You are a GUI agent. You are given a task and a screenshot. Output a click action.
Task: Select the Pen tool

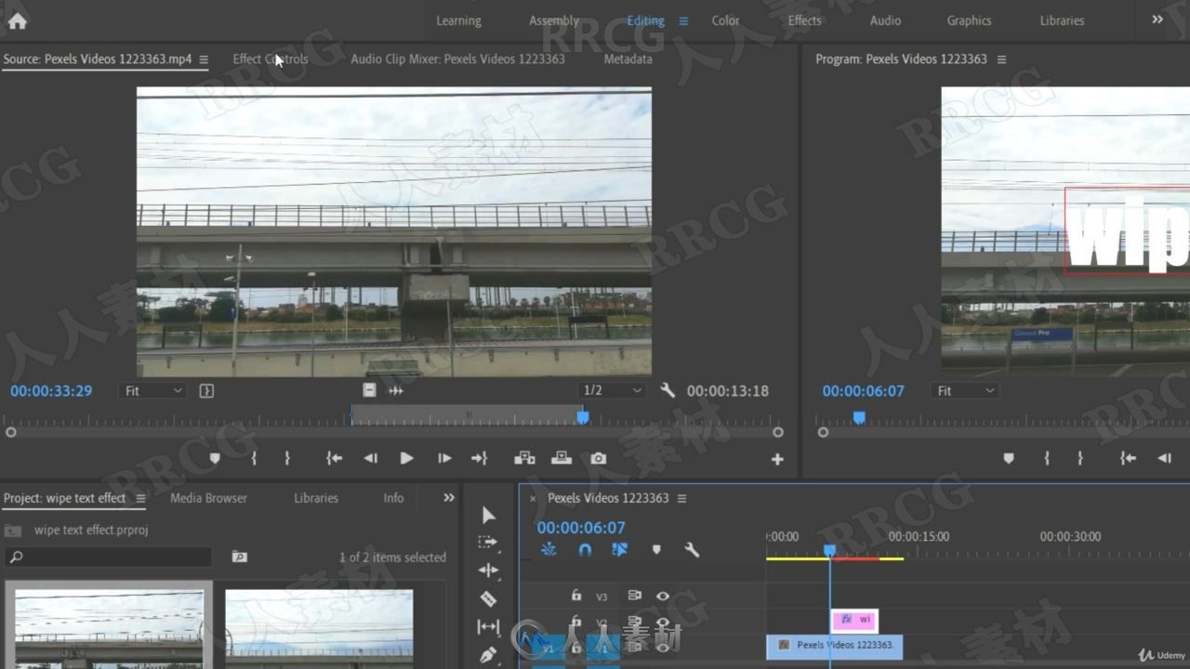488,655
